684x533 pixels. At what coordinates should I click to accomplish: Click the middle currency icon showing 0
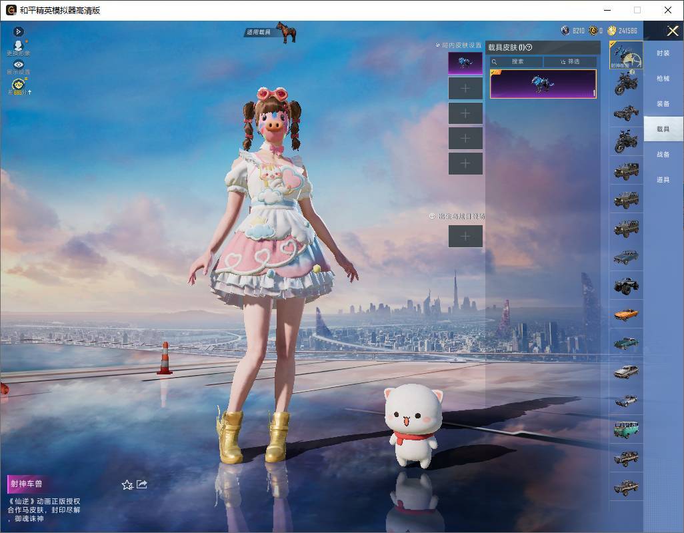click(x=593, y=31)
